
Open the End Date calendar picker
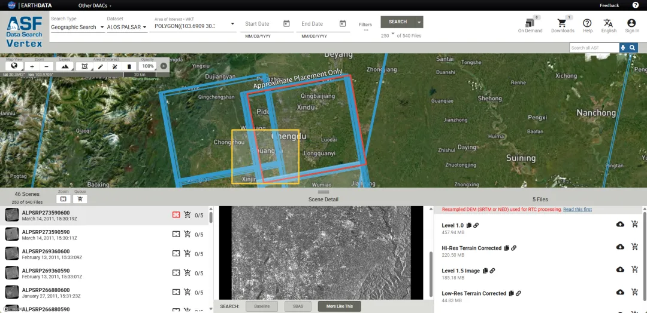pos(343,23)
